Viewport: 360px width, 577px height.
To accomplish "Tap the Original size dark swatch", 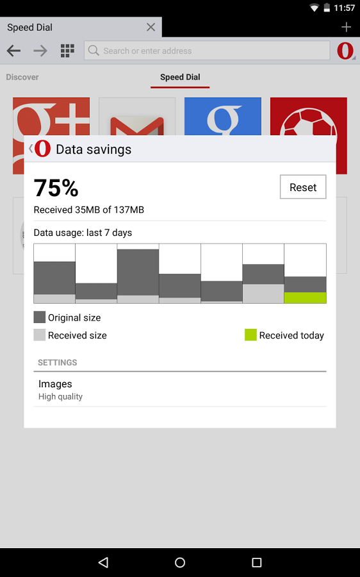I will point(39,317).
